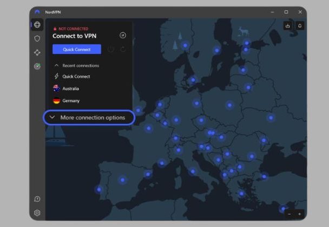The height and width of the screenshot is (227, 329).
Task: Click the Australia flag icon
Action: click(x=56, y=88)
